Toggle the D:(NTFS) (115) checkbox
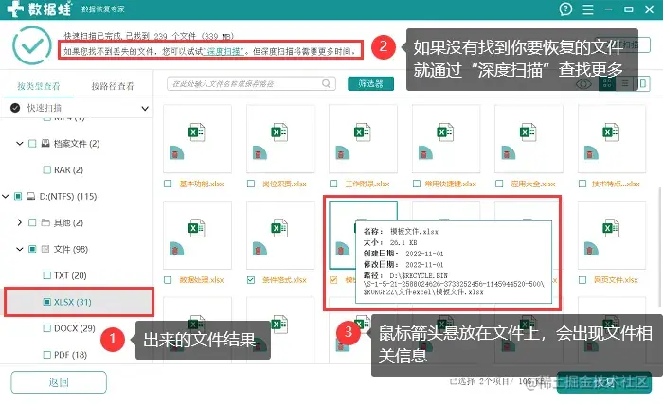The height and width of the screenshot is (404, 663). (18, 196)
